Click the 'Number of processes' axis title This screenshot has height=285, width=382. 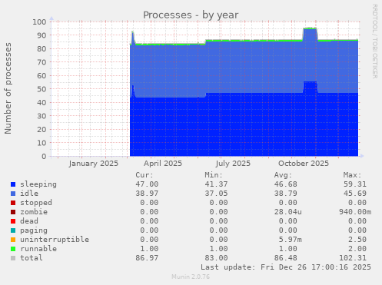[8, 88]
